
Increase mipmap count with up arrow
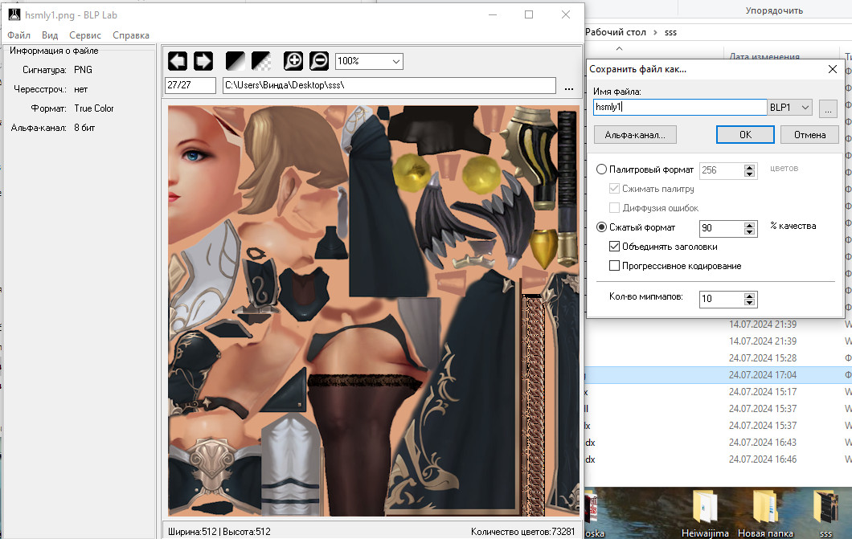click(x=749, y=296)
